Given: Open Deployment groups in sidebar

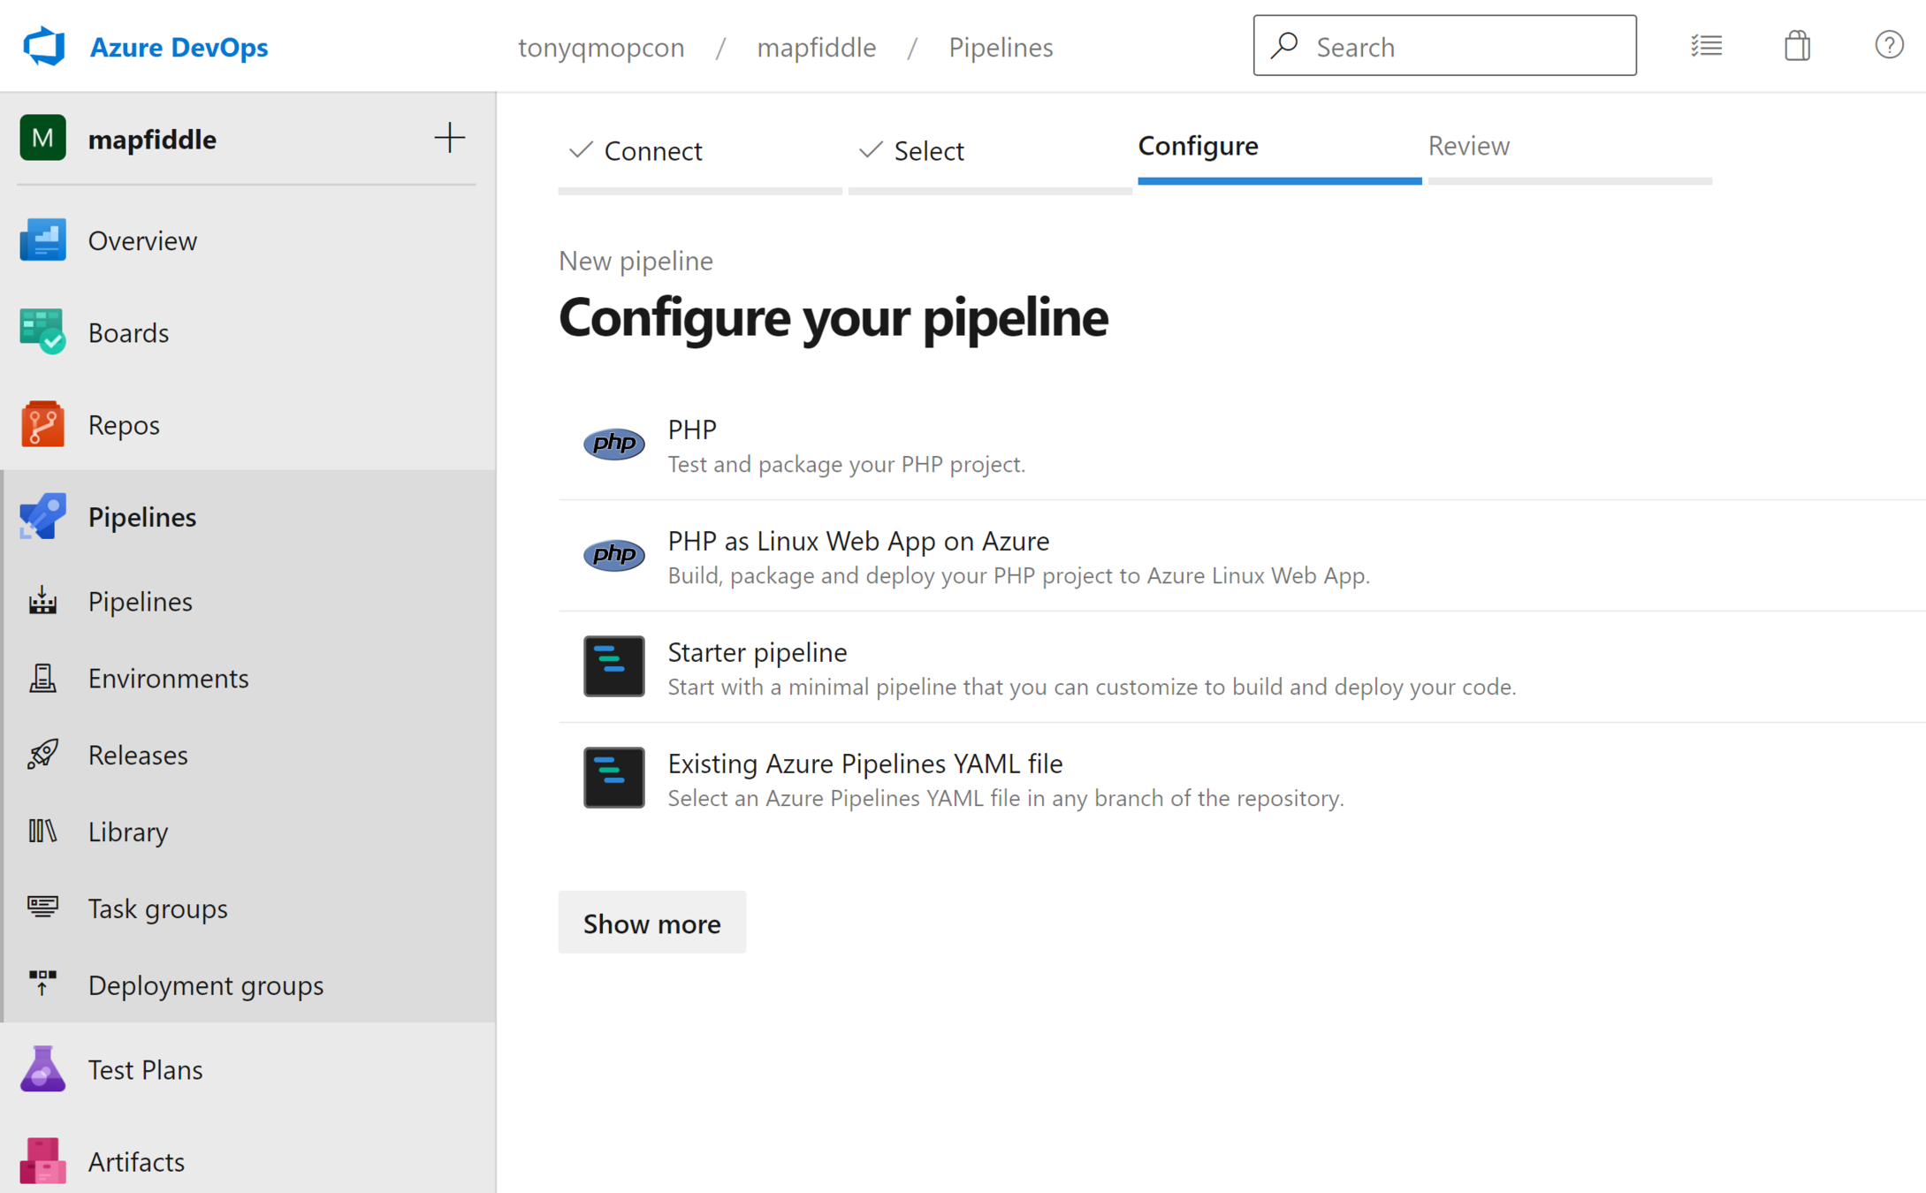Looking at the screenshot, I should (205, 985).
